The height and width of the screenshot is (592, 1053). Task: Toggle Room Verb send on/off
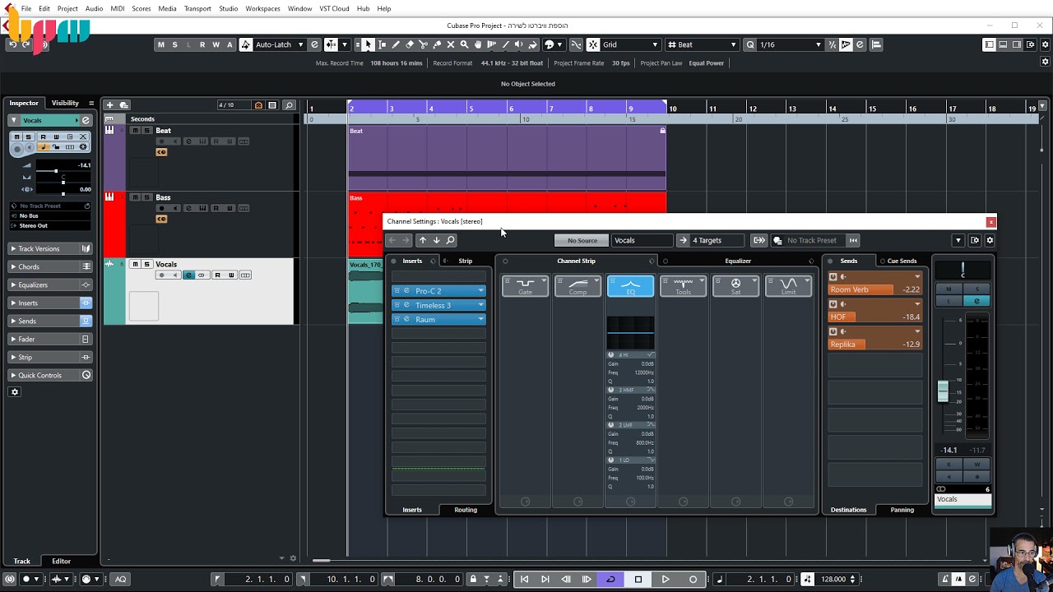pyautogui.click(x=833, y=276)
